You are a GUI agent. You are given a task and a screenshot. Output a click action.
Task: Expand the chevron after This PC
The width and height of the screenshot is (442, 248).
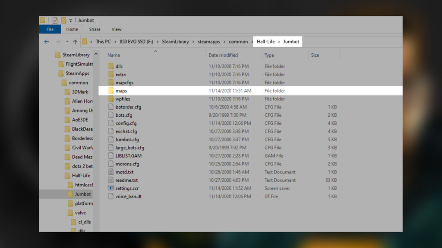[x=115, y=42]
